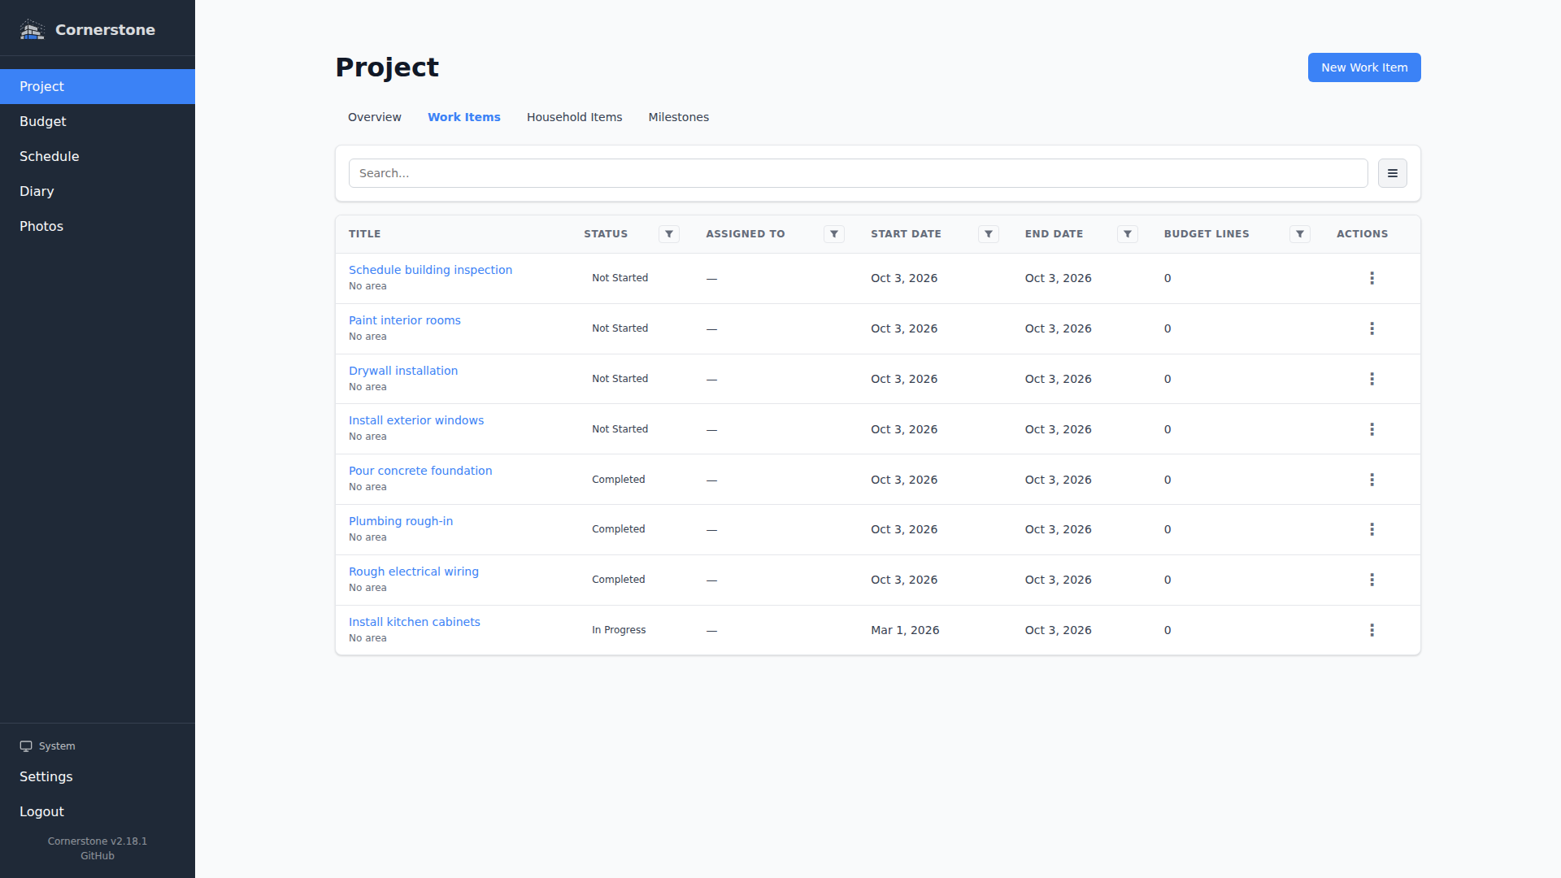Click the In Progress status cell
This screenshot has height=878, width=1561.
pos(619,630)
